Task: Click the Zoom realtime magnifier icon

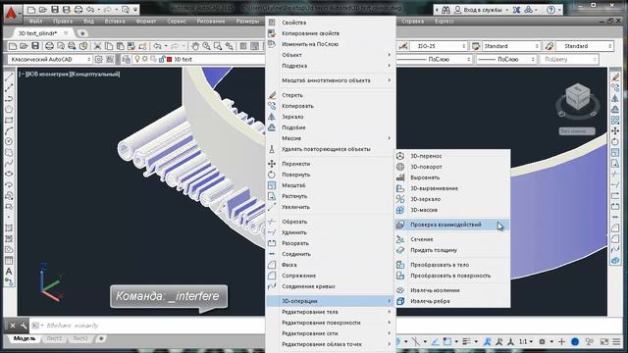Action: pos(206,46)
